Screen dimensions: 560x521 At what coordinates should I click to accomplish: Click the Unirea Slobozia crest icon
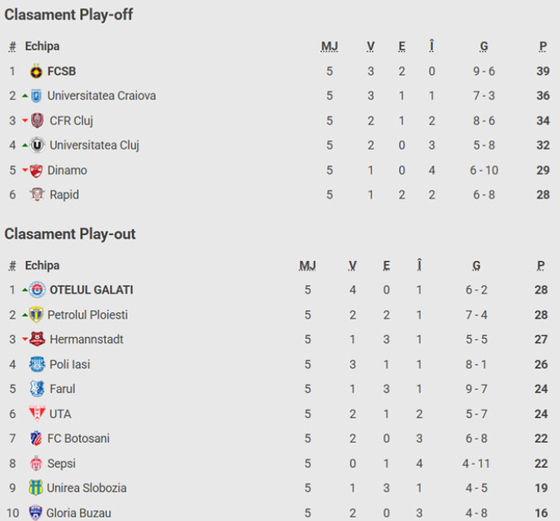pos(36,487)
